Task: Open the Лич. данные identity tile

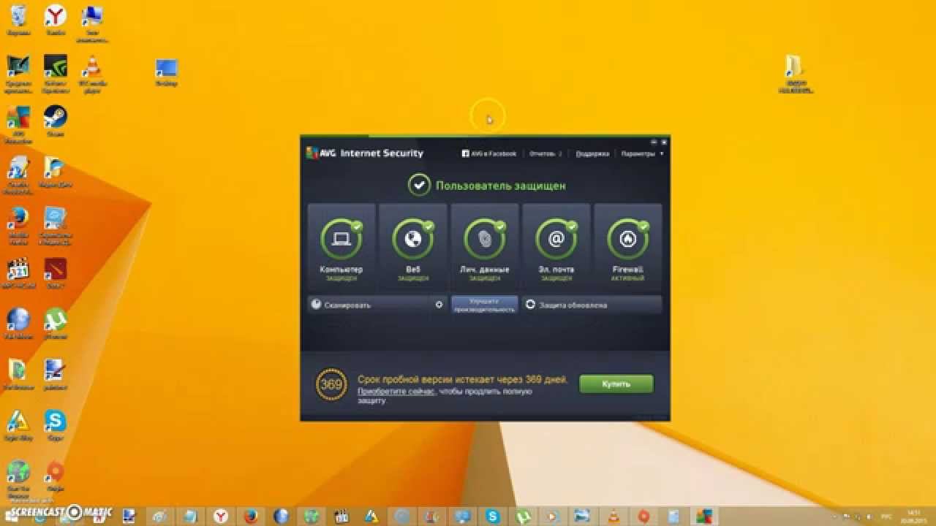Action: pos(485,246)
